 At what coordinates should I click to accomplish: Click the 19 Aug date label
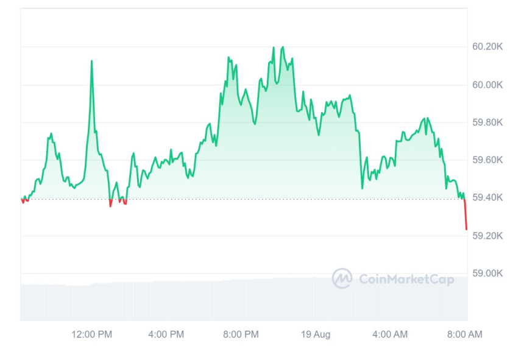click(x=316, y=334)
